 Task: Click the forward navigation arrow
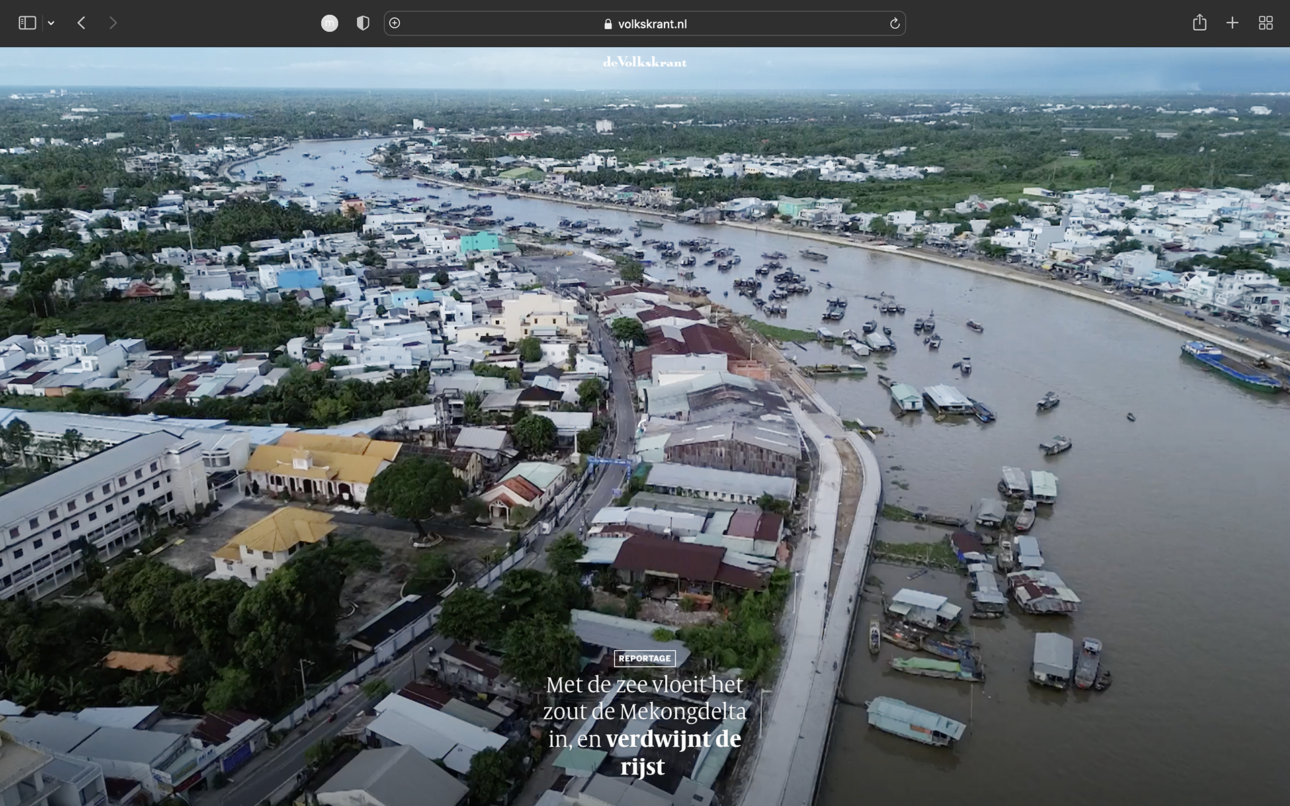point(113,24)
